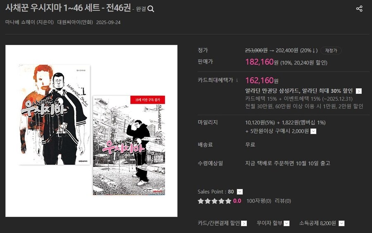Click the 재정가 button

[331, 50]
